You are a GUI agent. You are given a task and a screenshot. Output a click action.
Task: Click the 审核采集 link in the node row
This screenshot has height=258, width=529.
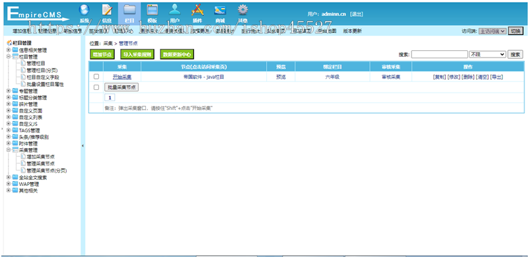click(x=391, y=77)
